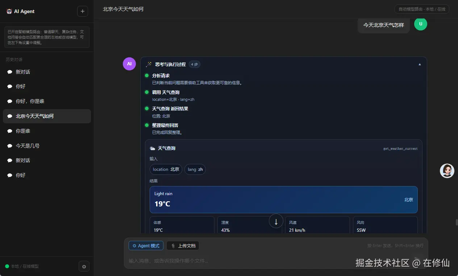Collapse the 思考与执行过程 panel arrow
458x276 pixels.
pyautogui.click(x=420, y=64)
